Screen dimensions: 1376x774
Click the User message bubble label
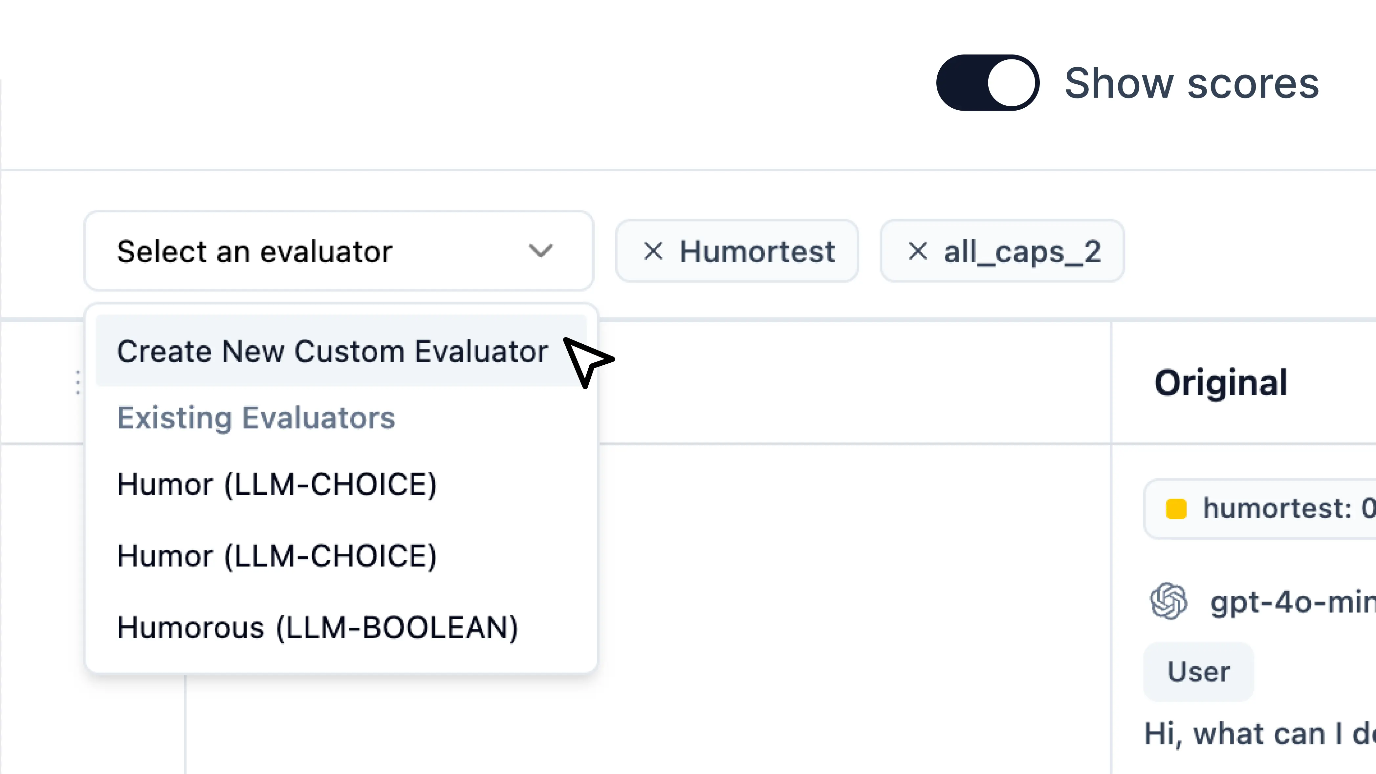(x=1199, y=672)
